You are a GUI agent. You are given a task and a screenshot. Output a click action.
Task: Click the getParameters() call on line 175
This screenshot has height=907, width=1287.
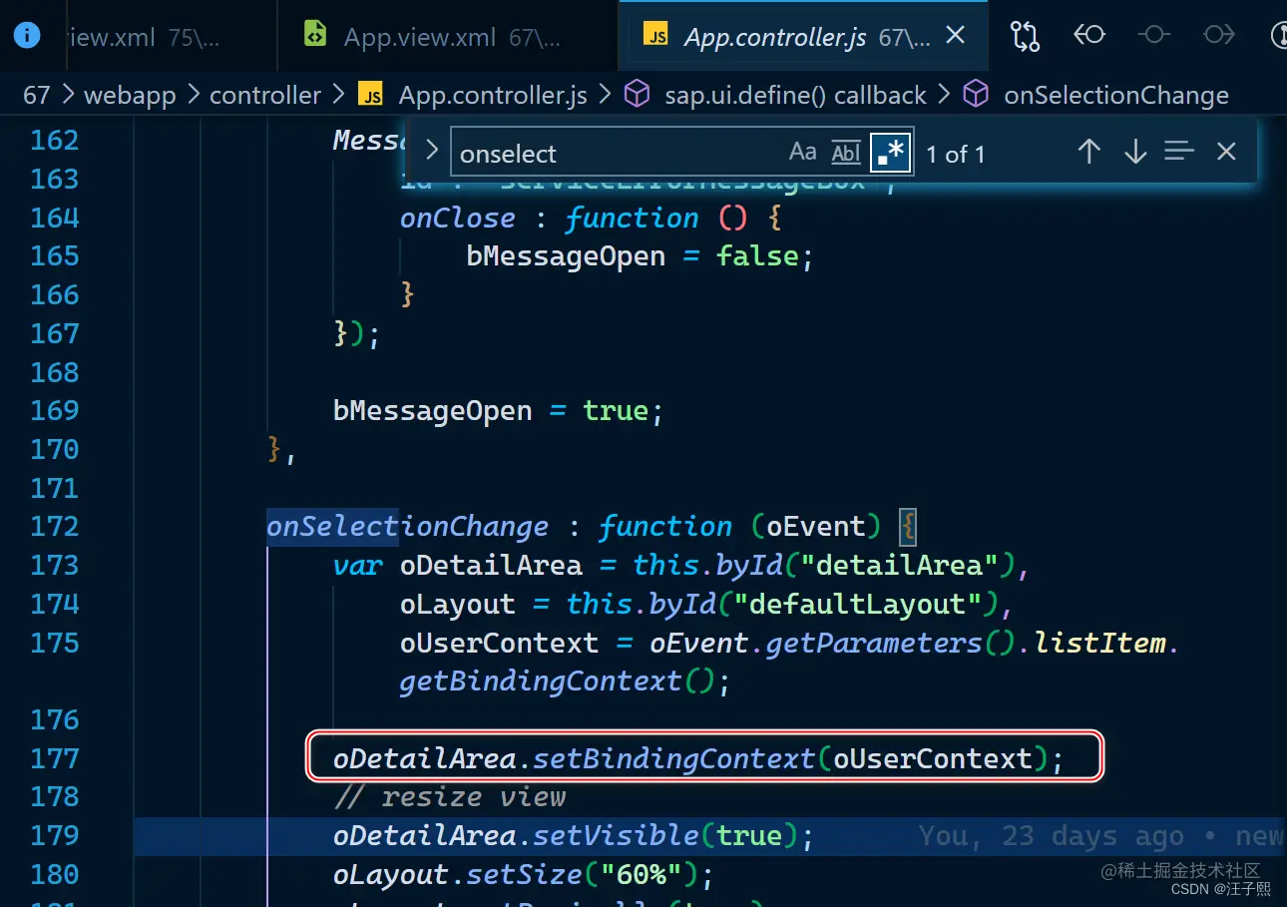pyautogui.click(x=890, y=643)
